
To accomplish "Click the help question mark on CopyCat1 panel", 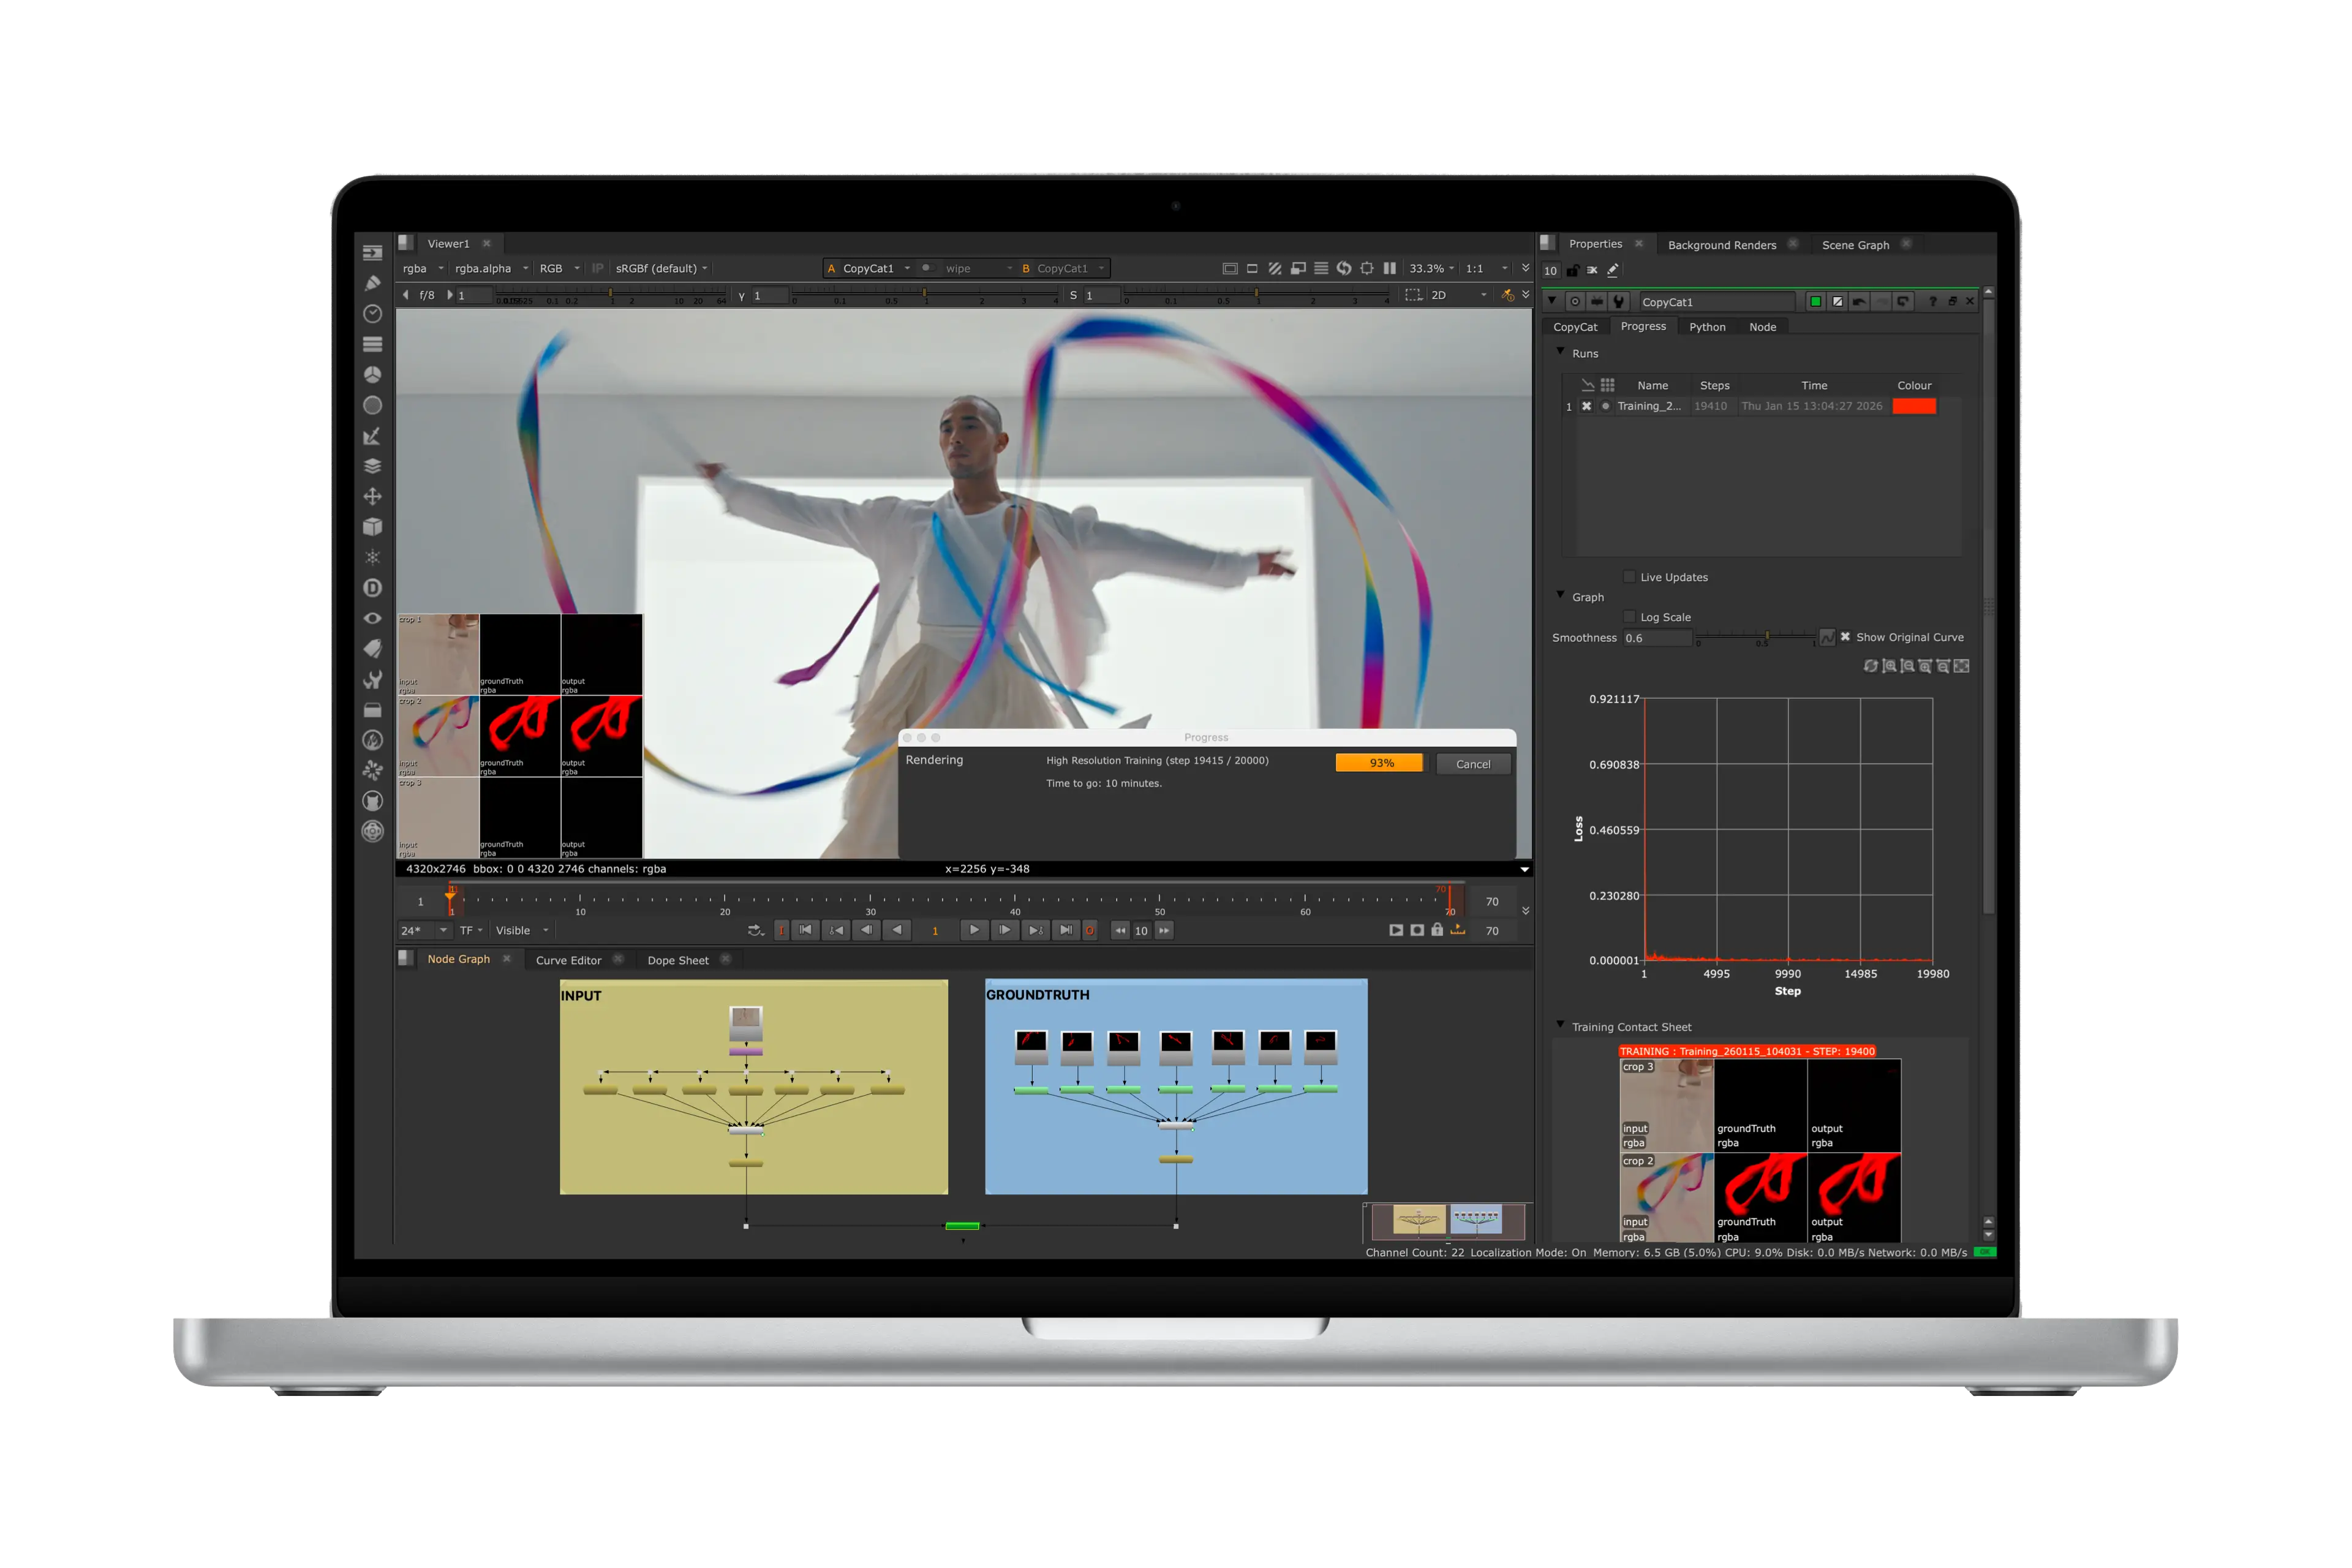I will click(x=1933, y=301).
